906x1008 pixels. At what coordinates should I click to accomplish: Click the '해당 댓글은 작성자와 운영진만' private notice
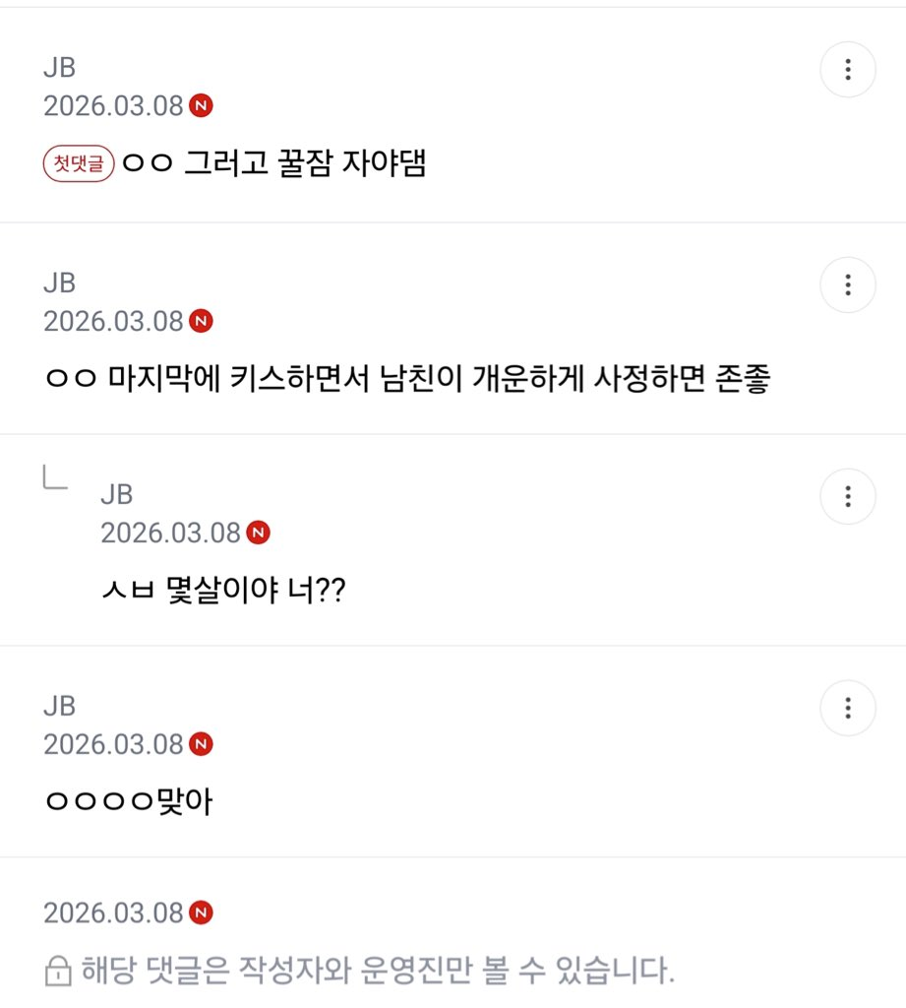(374, 973)
